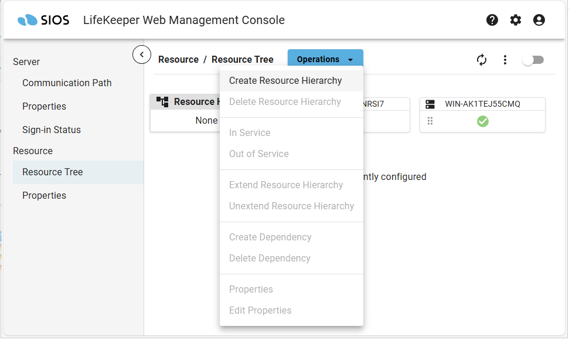This screenshot has height=340, width=569.
Task: Open Sign-in Status page
Action: [x=52, y=130]
